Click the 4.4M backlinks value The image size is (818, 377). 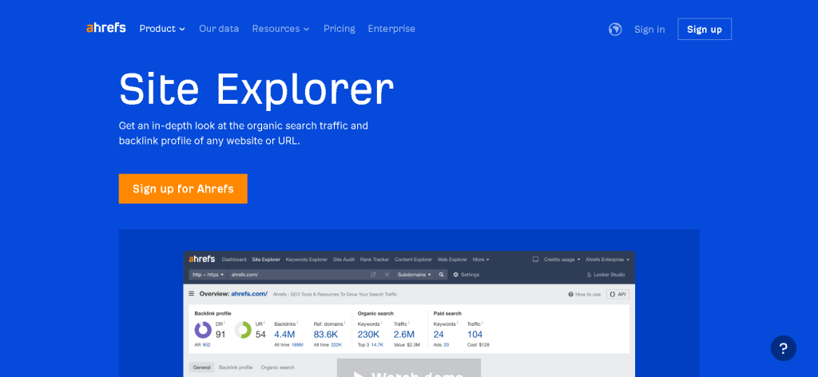coord(284,334)
